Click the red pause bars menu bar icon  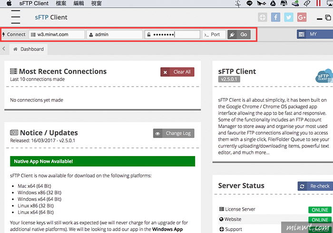tap(318, 3)
